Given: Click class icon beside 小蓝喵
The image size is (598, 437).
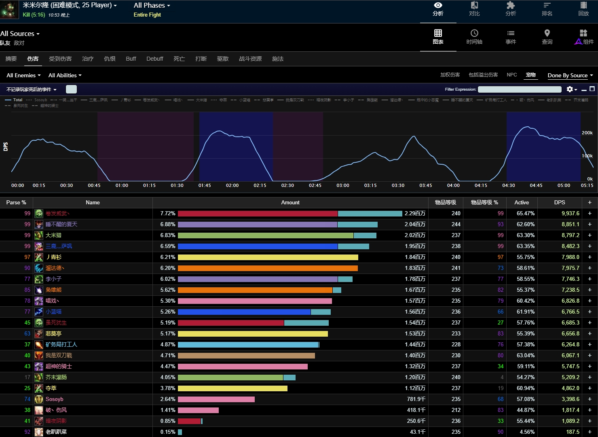Looking at the screenshot, I should click(39, 312).
